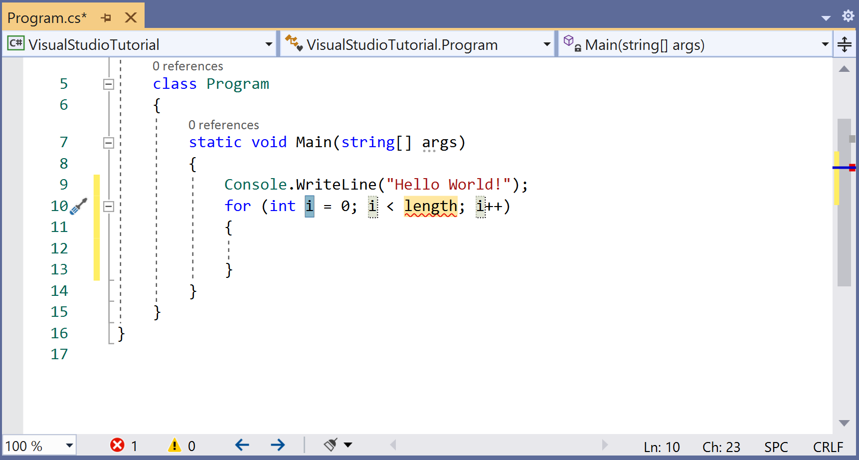Click the 'static' keyword
Image resolution: width=859 pixels, height=460 pixels.
coord(215,143)
